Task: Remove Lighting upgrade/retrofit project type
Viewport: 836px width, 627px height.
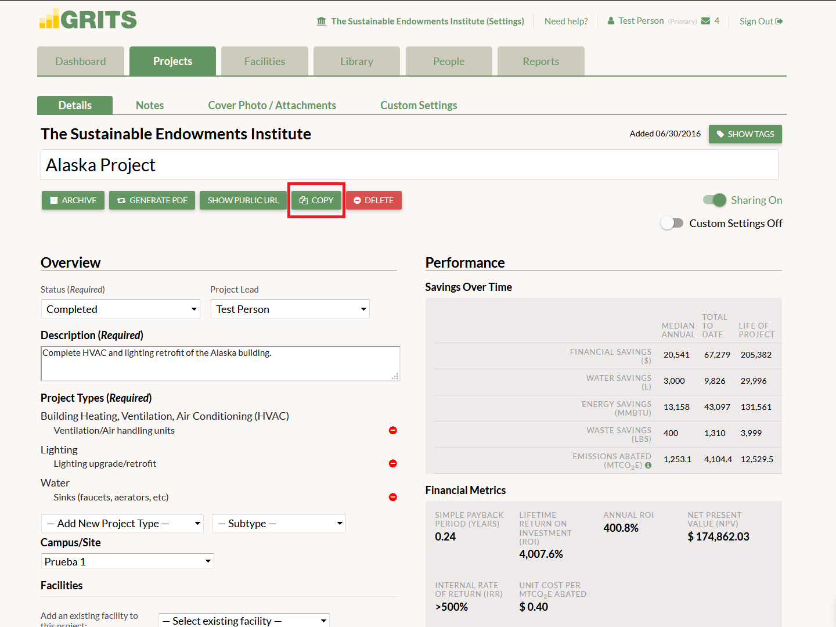Action: (393, 463)
